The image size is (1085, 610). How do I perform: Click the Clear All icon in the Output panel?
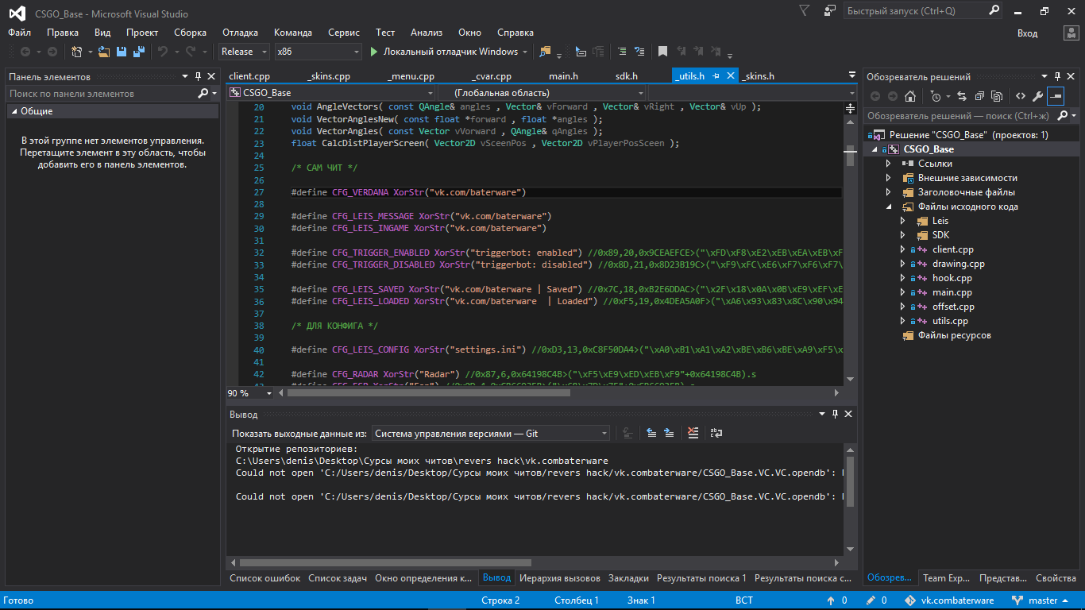point(693,433)
